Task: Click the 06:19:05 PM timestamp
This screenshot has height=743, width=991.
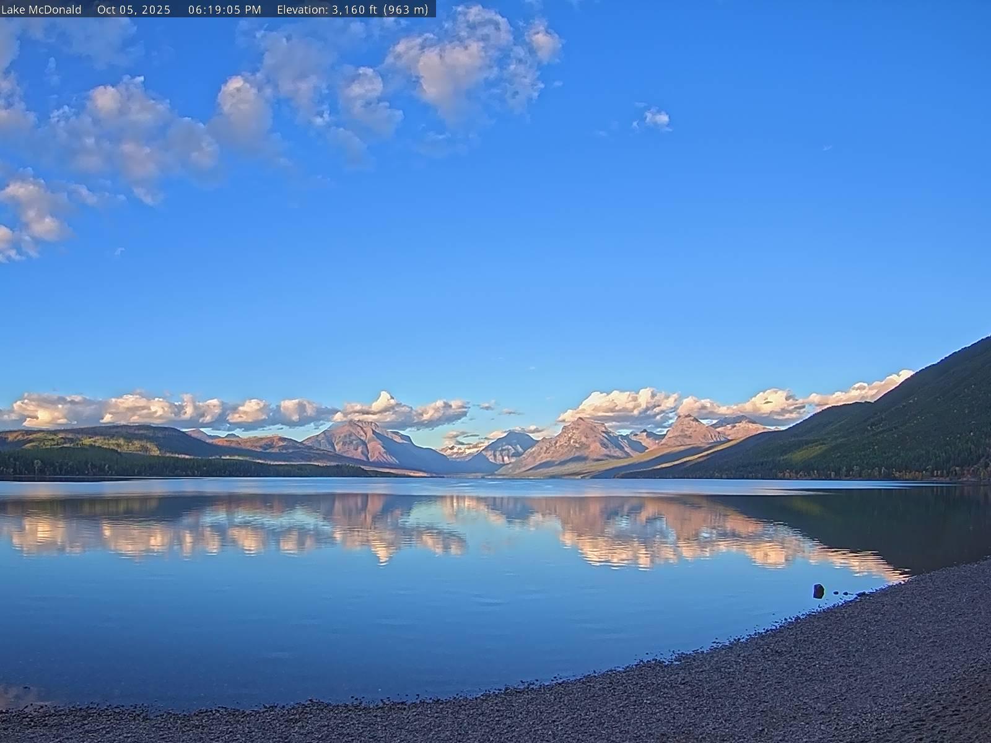Action: click(225, 9)
